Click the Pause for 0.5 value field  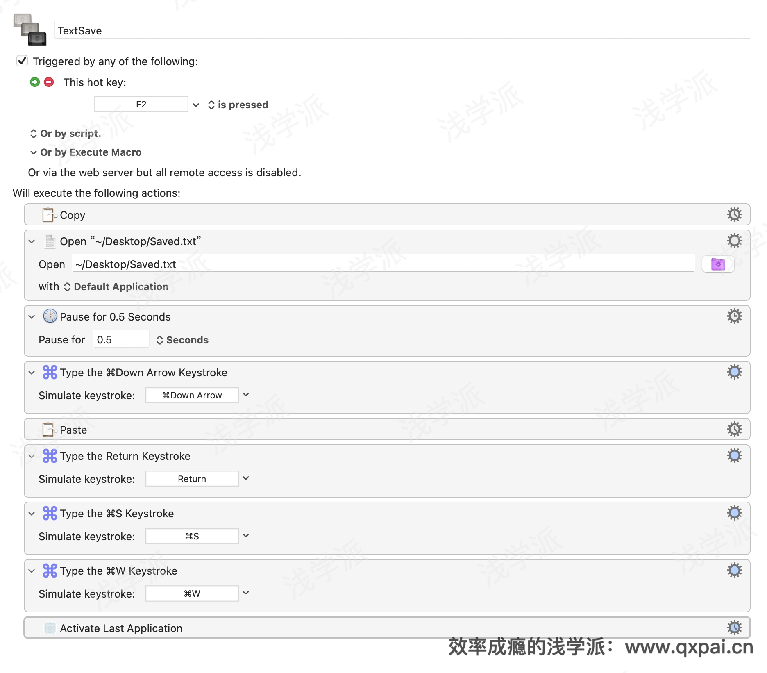(121, 339)
